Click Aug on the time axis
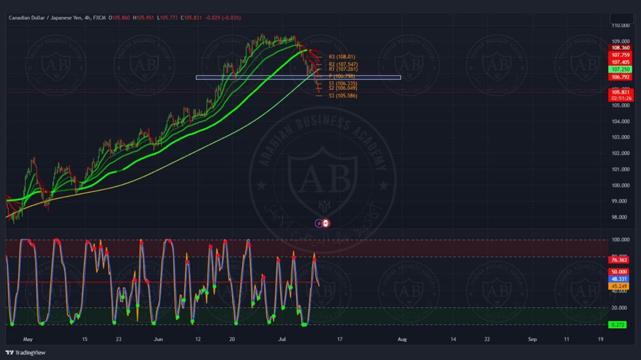 pyautogui.click(x=402, y=340)
